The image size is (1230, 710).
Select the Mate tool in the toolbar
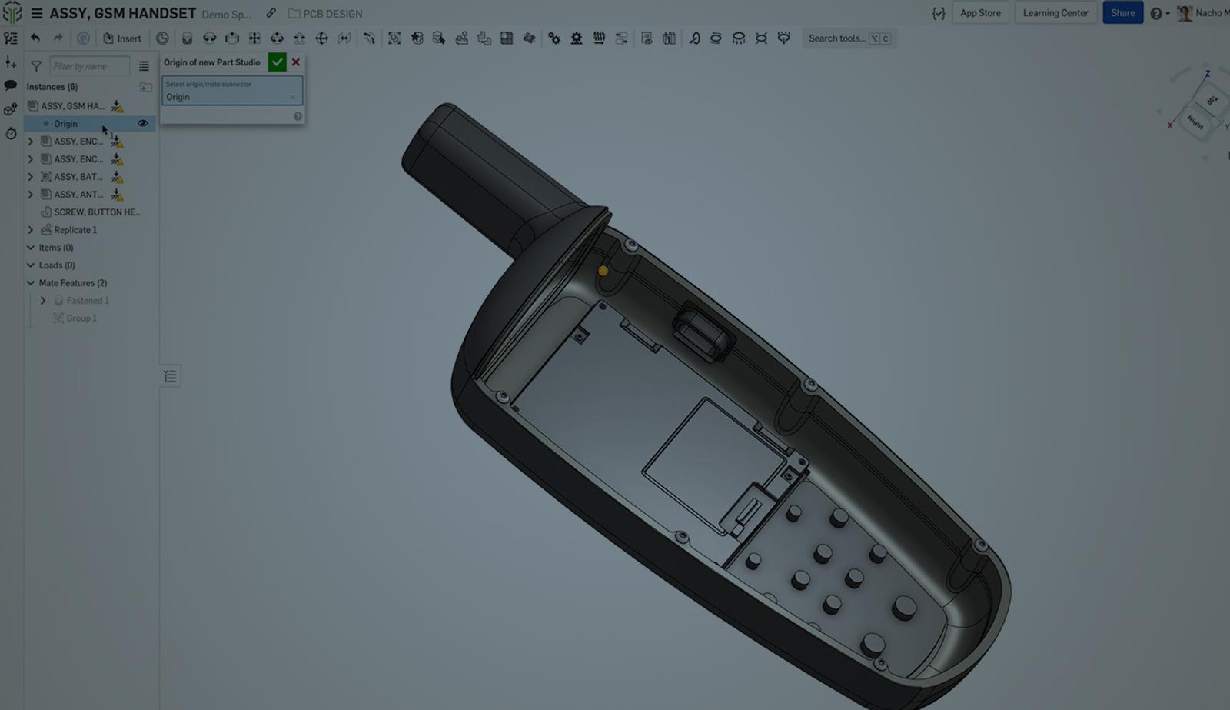tap(188, 38)
